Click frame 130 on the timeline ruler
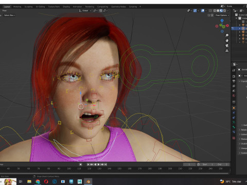Image resolution: width=247 pixels, height=185 pixels. click(99, 169)
